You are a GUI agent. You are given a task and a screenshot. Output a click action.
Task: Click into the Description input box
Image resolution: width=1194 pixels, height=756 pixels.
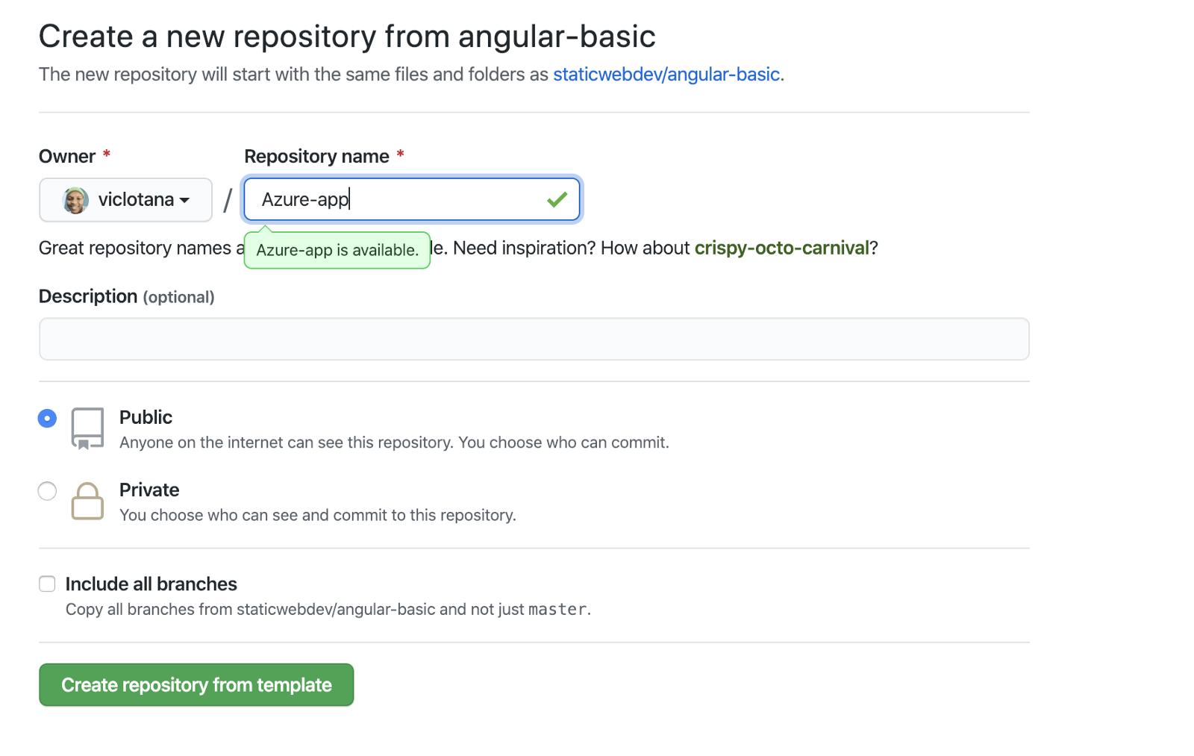pos(534,339)
